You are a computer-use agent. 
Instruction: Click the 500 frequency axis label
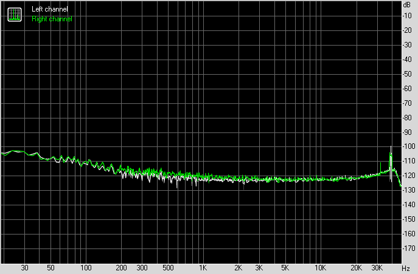click(168, 267)
